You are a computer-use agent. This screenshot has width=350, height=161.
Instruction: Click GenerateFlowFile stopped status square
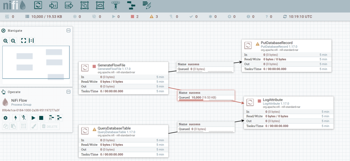94,66
